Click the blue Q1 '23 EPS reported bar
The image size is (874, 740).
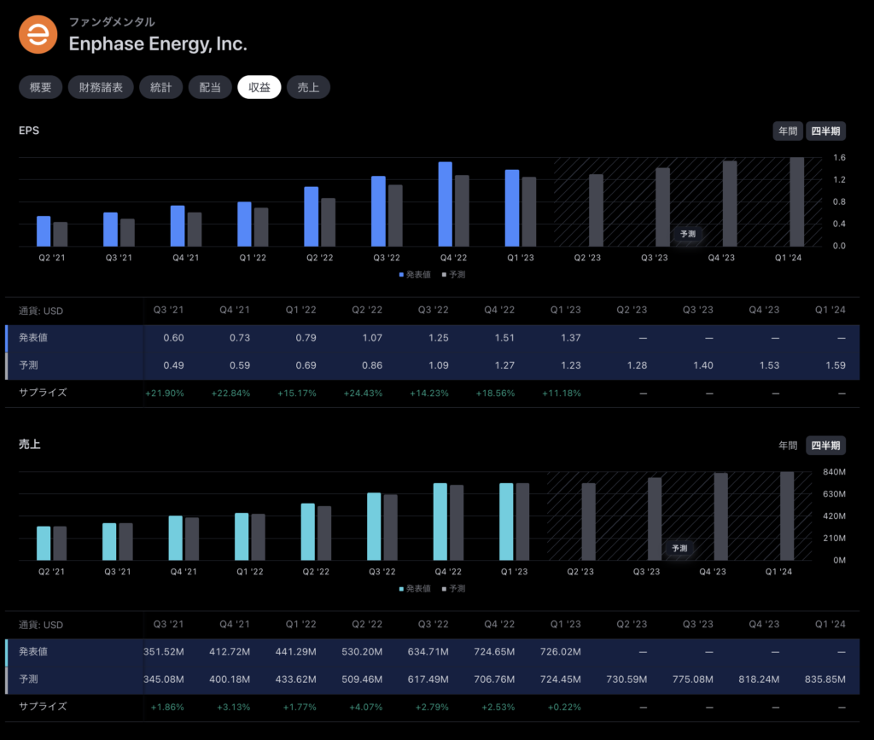[512, 208]
